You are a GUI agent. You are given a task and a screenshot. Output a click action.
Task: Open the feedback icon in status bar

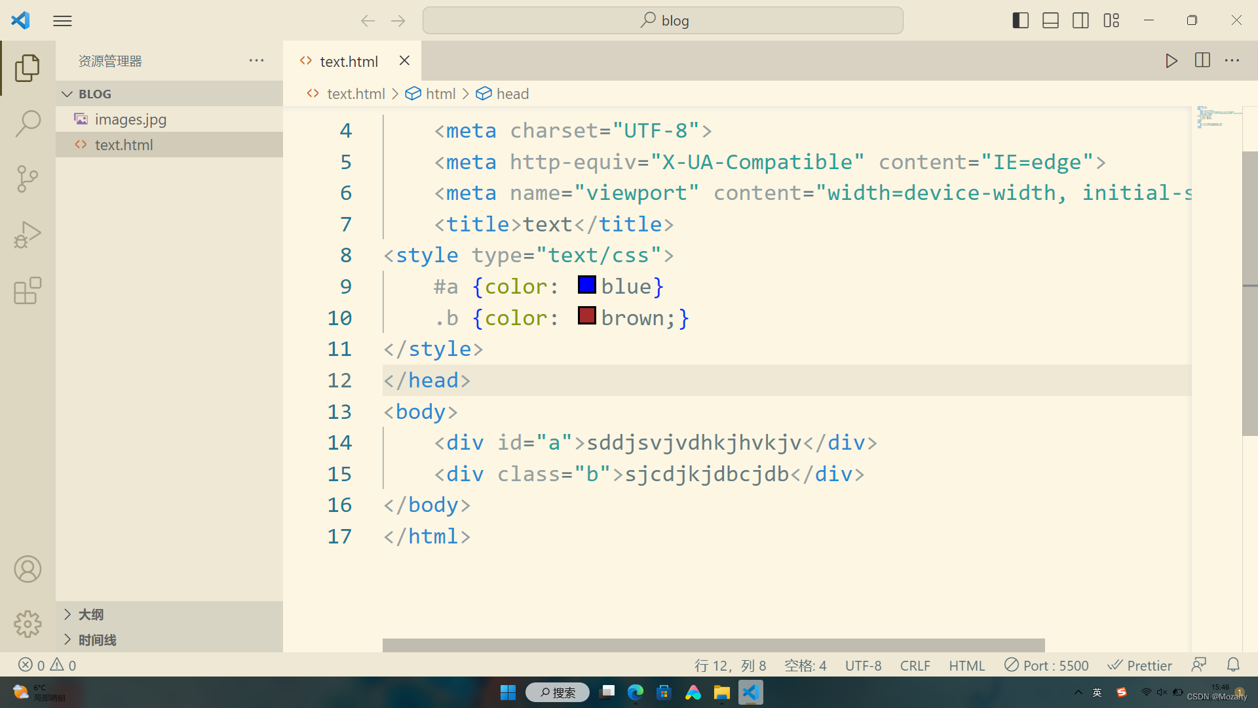click(x=1198, y=665)
